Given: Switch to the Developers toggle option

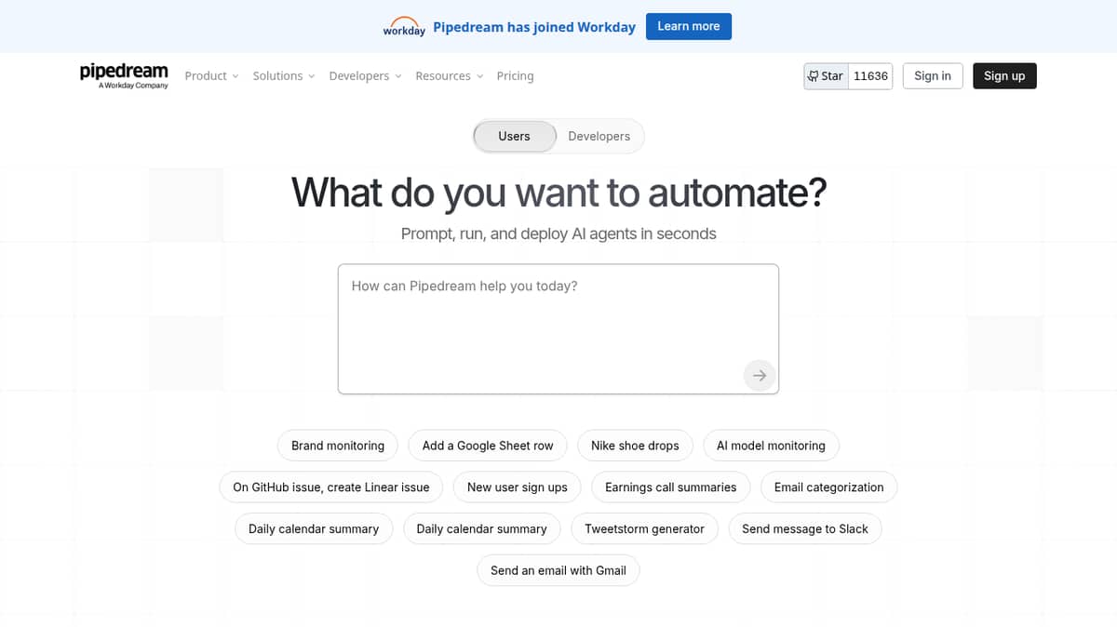Looking at the screenshot, I should 599,136.
